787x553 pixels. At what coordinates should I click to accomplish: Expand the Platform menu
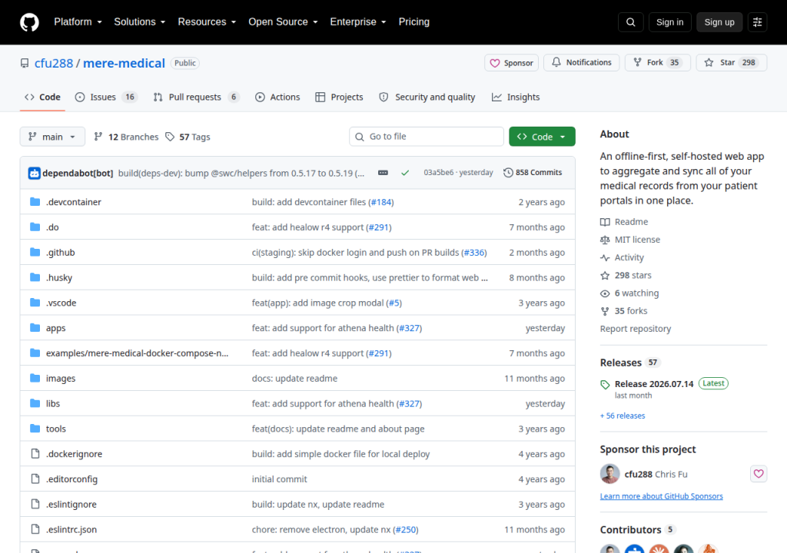(x=78, y=22)
